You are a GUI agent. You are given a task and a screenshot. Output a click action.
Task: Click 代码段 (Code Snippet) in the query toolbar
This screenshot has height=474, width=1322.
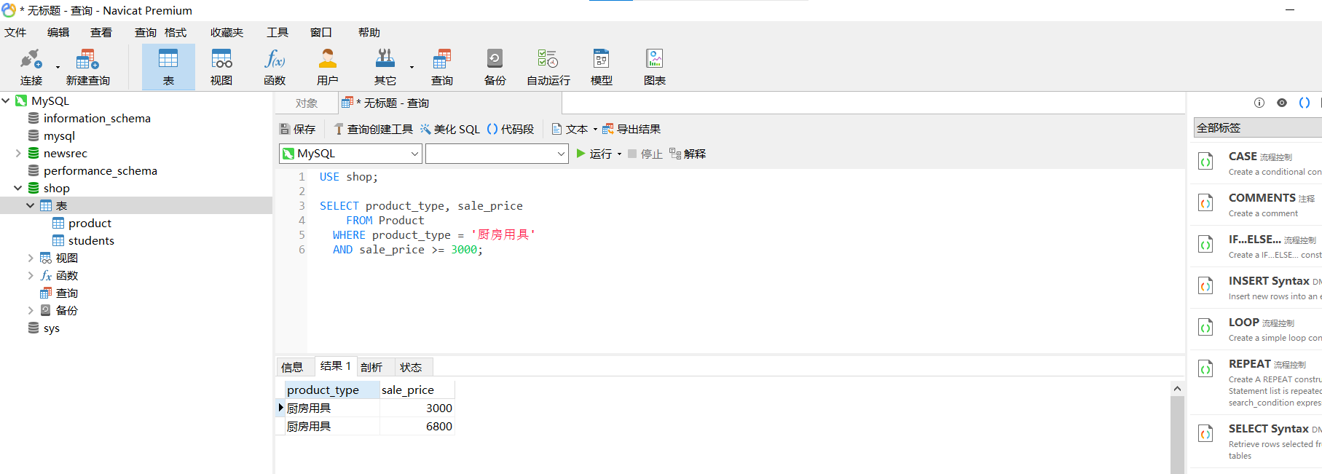511,129
